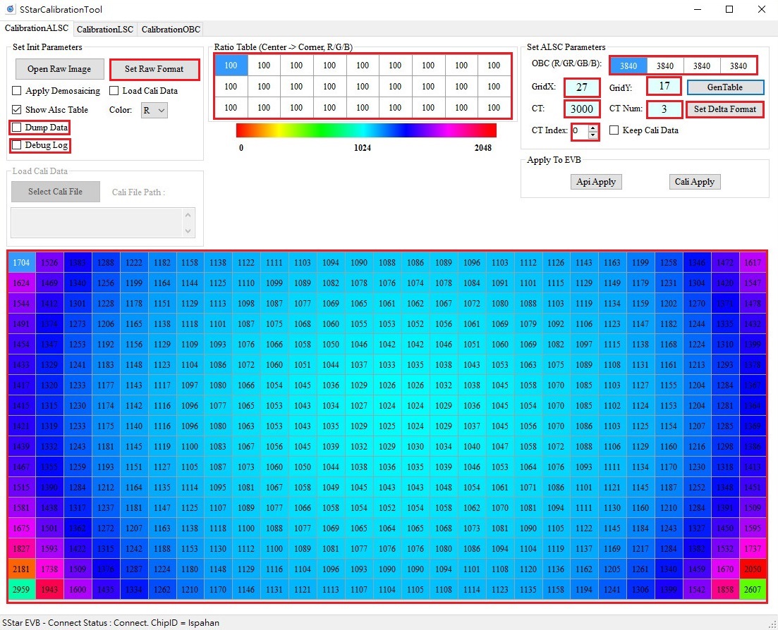Click the Set Delta Format button
Image resolution: width=778 pixels, height=630 pixels.
724,109
